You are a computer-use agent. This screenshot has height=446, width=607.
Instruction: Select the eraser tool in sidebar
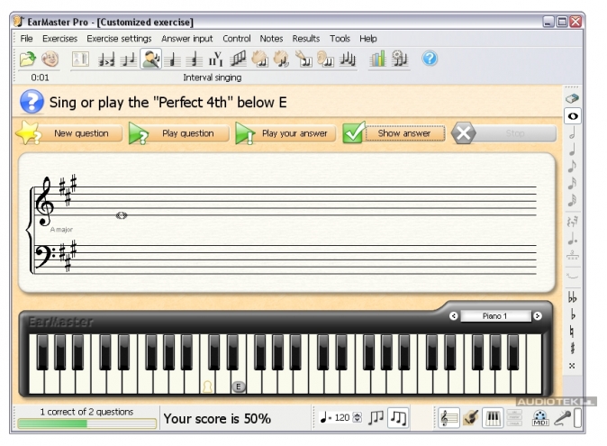tap(572, 98)
